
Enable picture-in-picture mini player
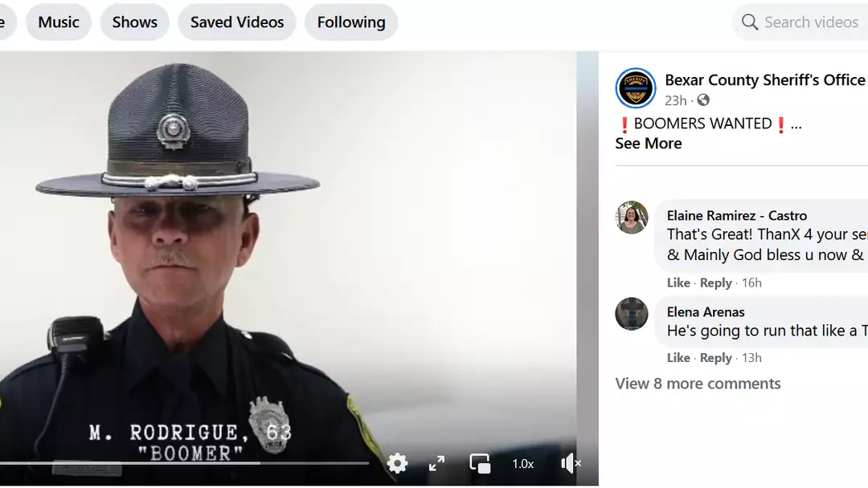point(480,463)
